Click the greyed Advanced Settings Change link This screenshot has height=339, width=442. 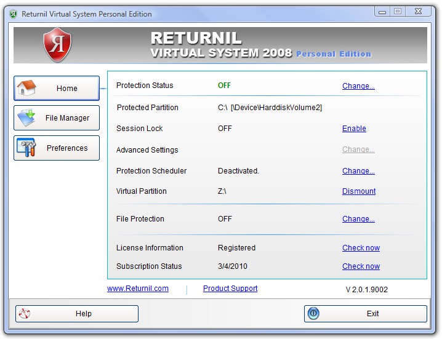358,150
